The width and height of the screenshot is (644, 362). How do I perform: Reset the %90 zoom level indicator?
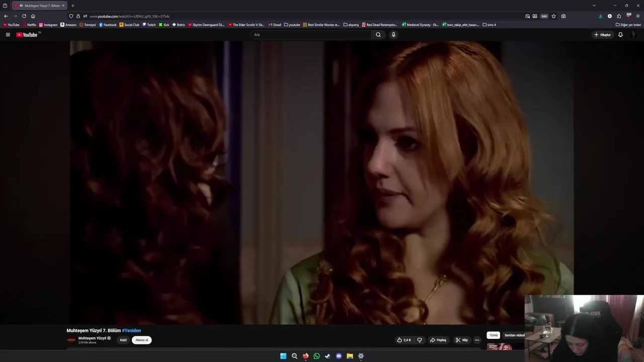544,16
